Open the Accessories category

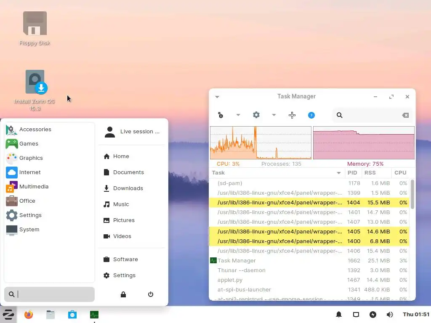[50, 130]
